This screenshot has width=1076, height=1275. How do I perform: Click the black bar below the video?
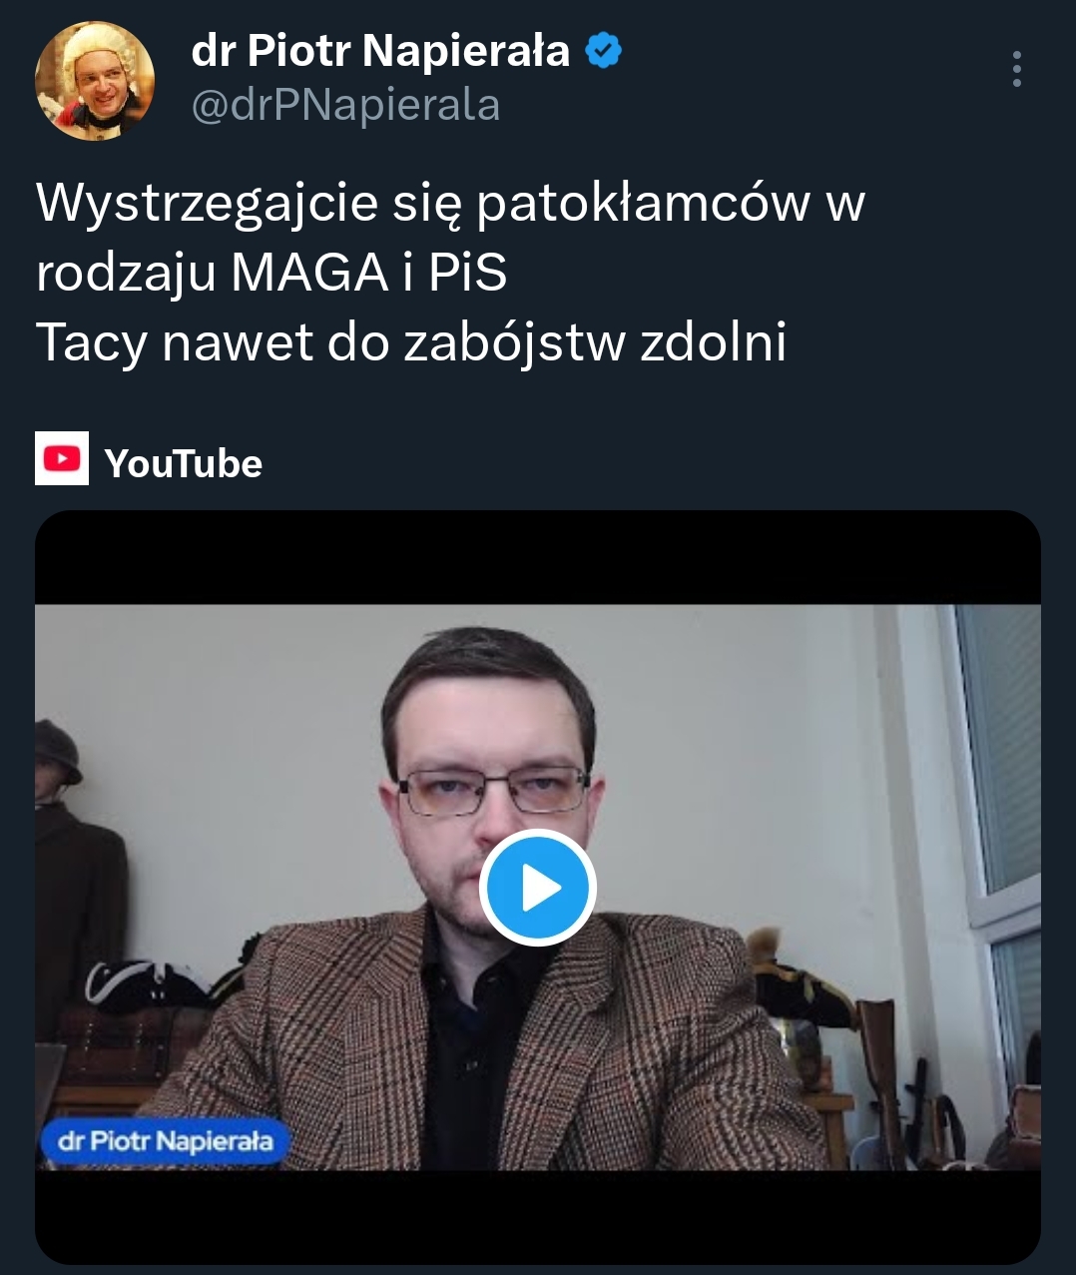pos(538,1216)
